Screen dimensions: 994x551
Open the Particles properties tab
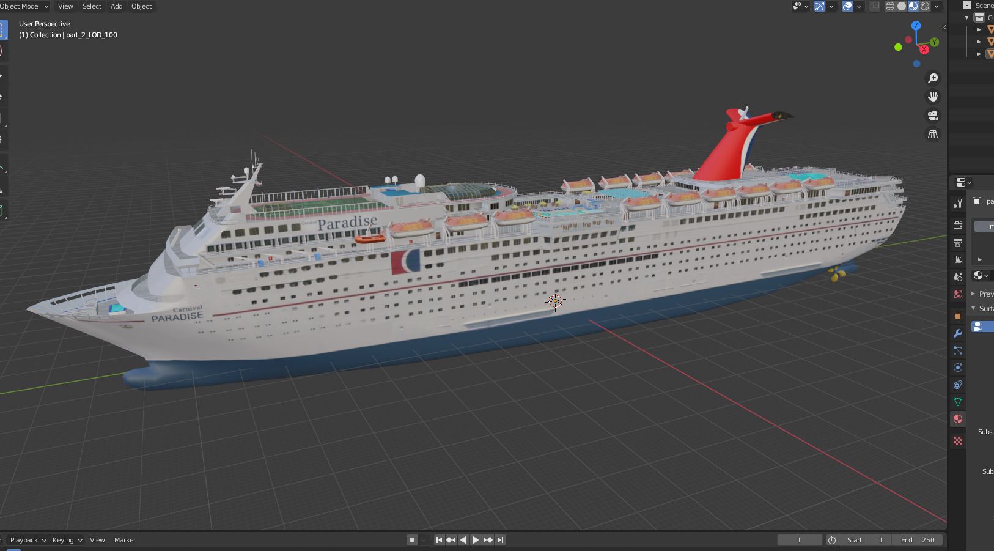(958, 350)
